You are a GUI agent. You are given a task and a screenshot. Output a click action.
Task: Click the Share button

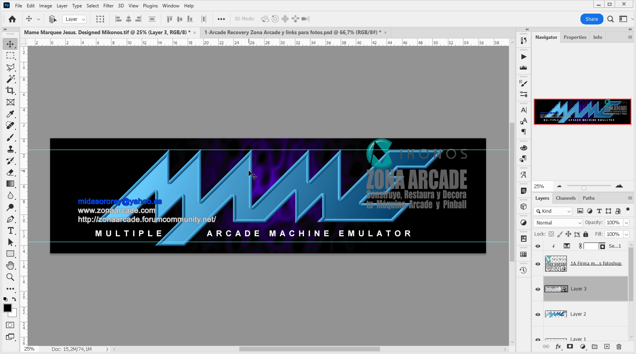point(591,19)
